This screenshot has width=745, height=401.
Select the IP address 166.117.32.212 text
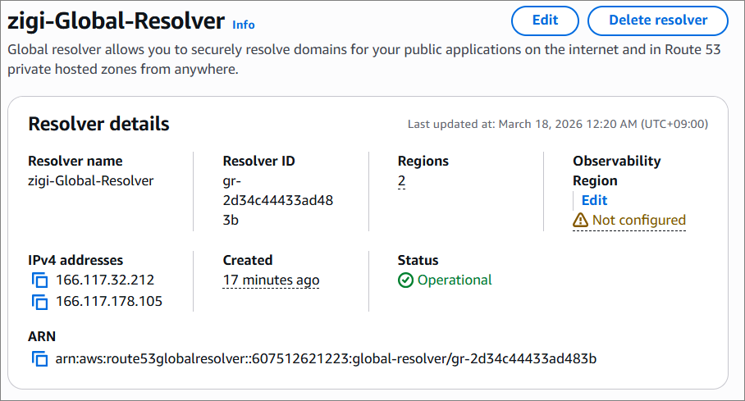click(x=105, y=280)
